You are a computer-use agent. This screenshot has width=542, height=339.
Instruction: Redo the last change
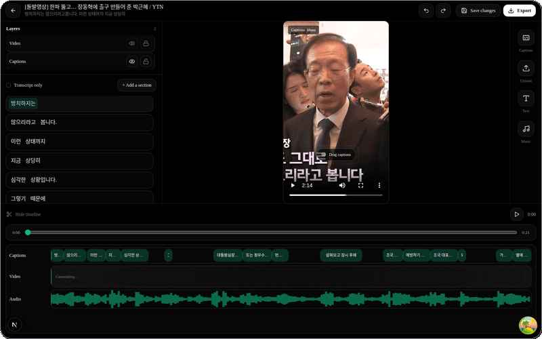(443, 11)
